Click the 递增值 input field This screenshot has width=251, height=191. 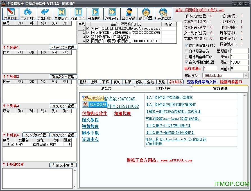pos(239,51)
